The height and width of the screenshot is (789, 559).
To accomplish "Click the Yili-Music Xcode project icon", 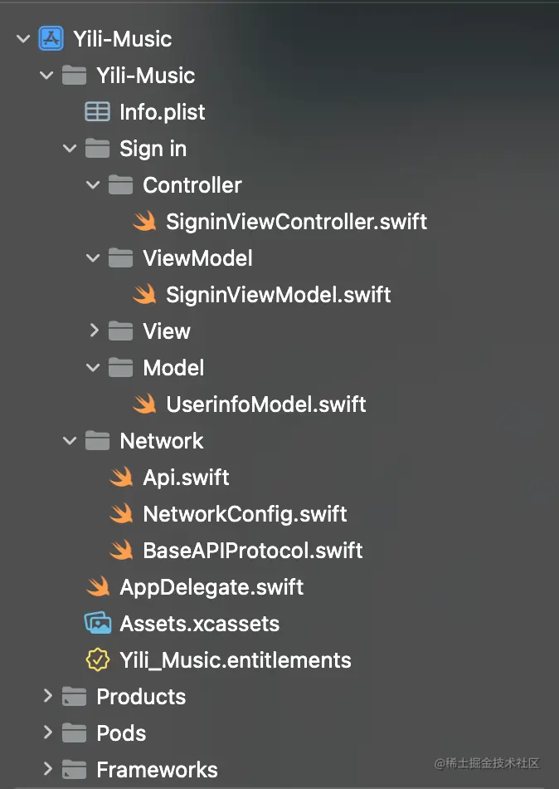I will 51,39.
